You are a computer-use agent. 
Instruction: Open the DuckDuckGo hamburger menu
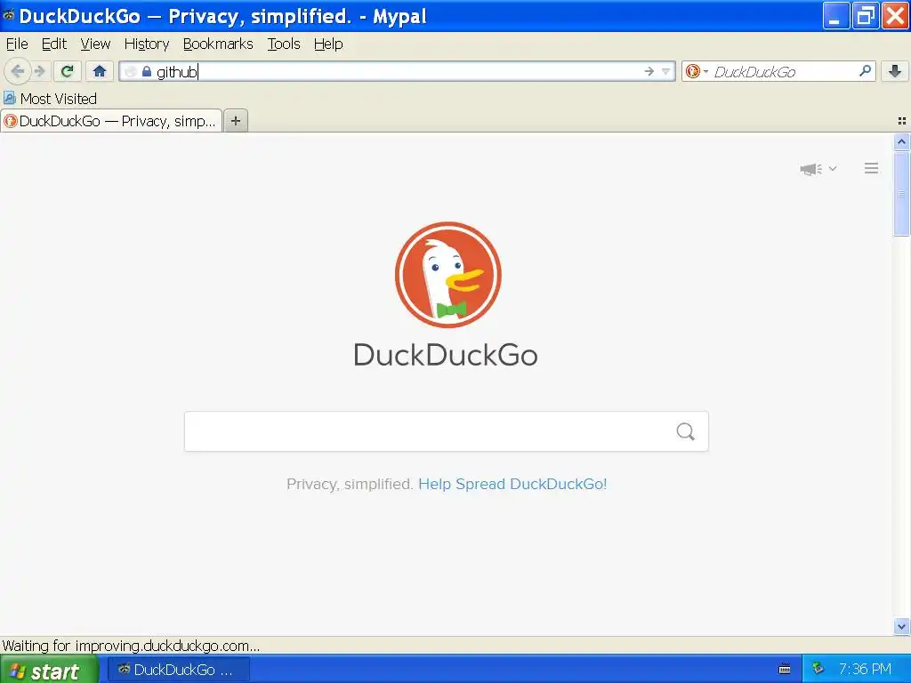click(871, 168)
